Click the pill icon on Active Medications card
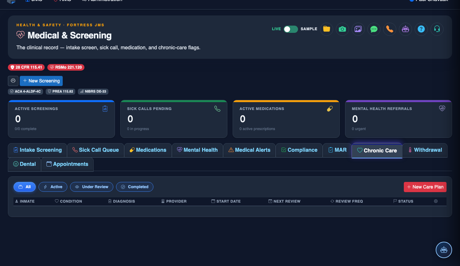This screenshot has width=460, height=266. pos(330,109)
